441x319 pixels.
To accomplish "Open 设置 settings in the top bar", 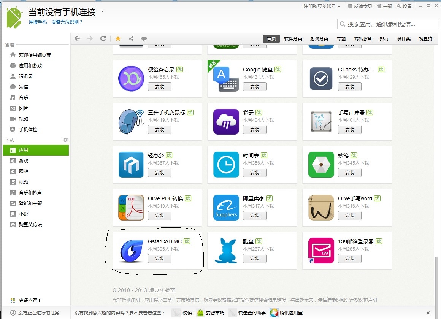I will (404, 6).
